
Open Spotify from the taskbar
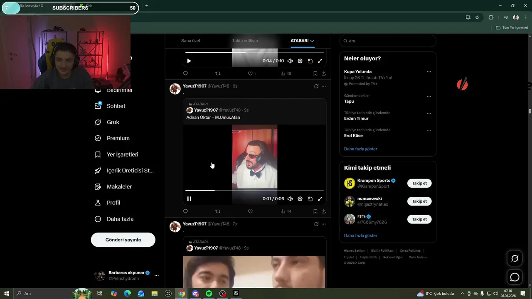coord(209,294)
